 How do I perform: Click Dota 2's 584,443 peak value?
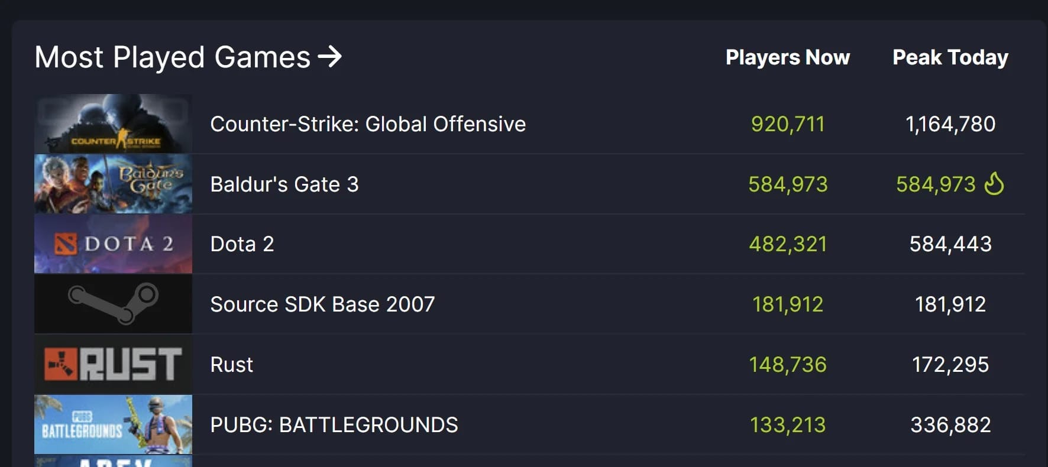point(950,244)
